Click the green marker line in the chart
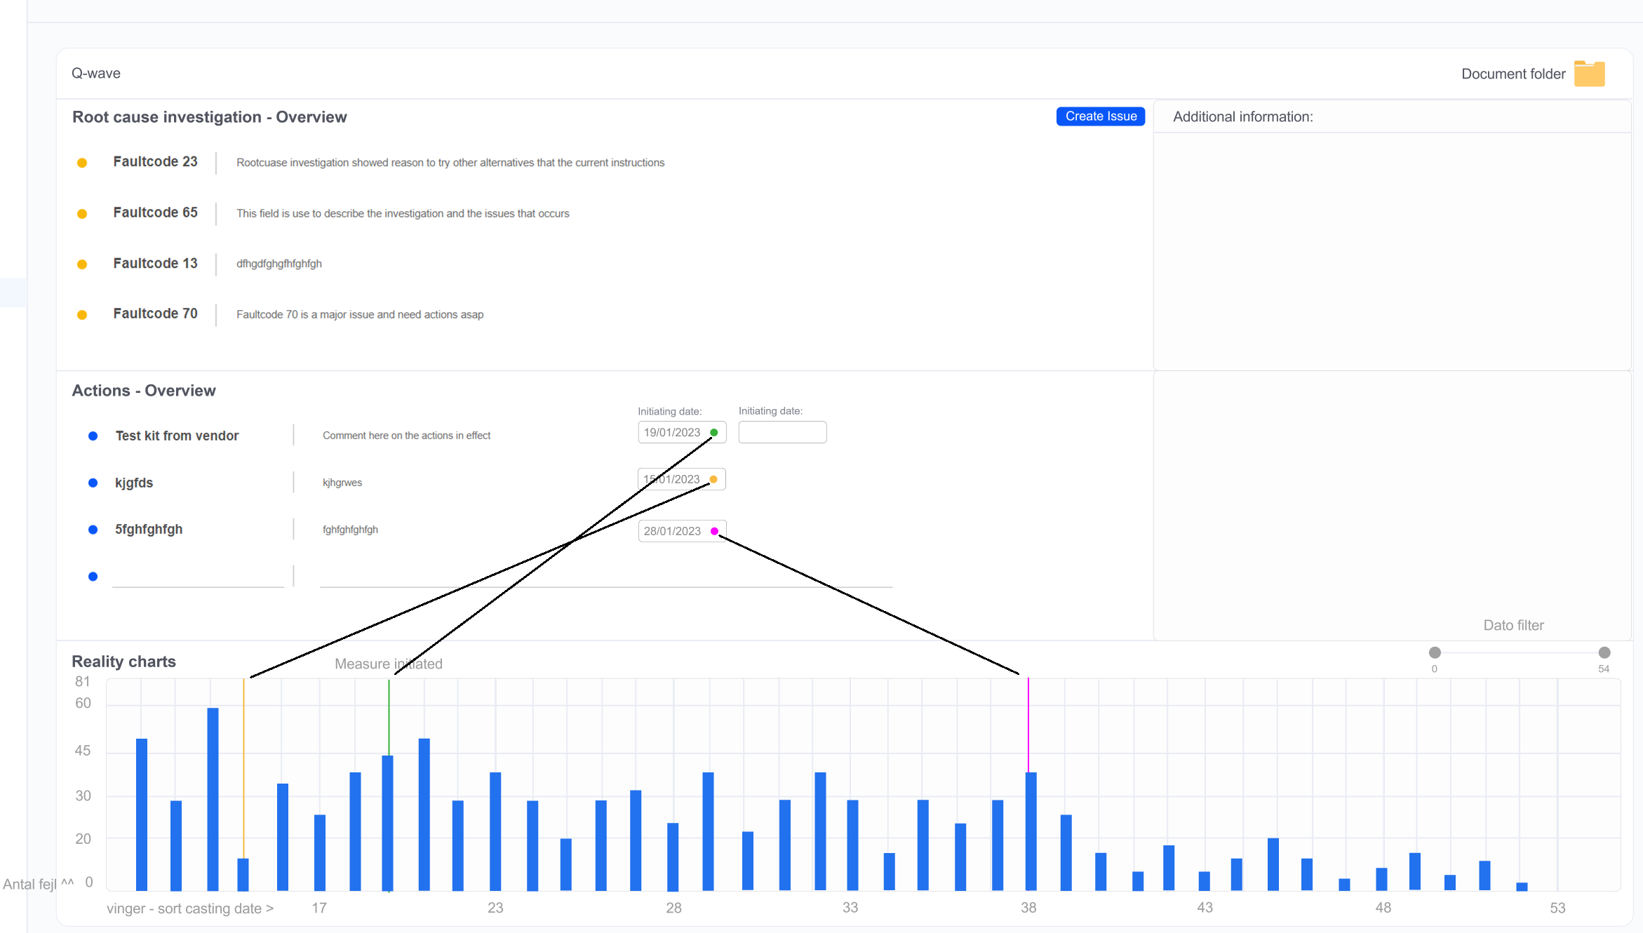This screenshot has height=933, width=1643. pos(389,717)
